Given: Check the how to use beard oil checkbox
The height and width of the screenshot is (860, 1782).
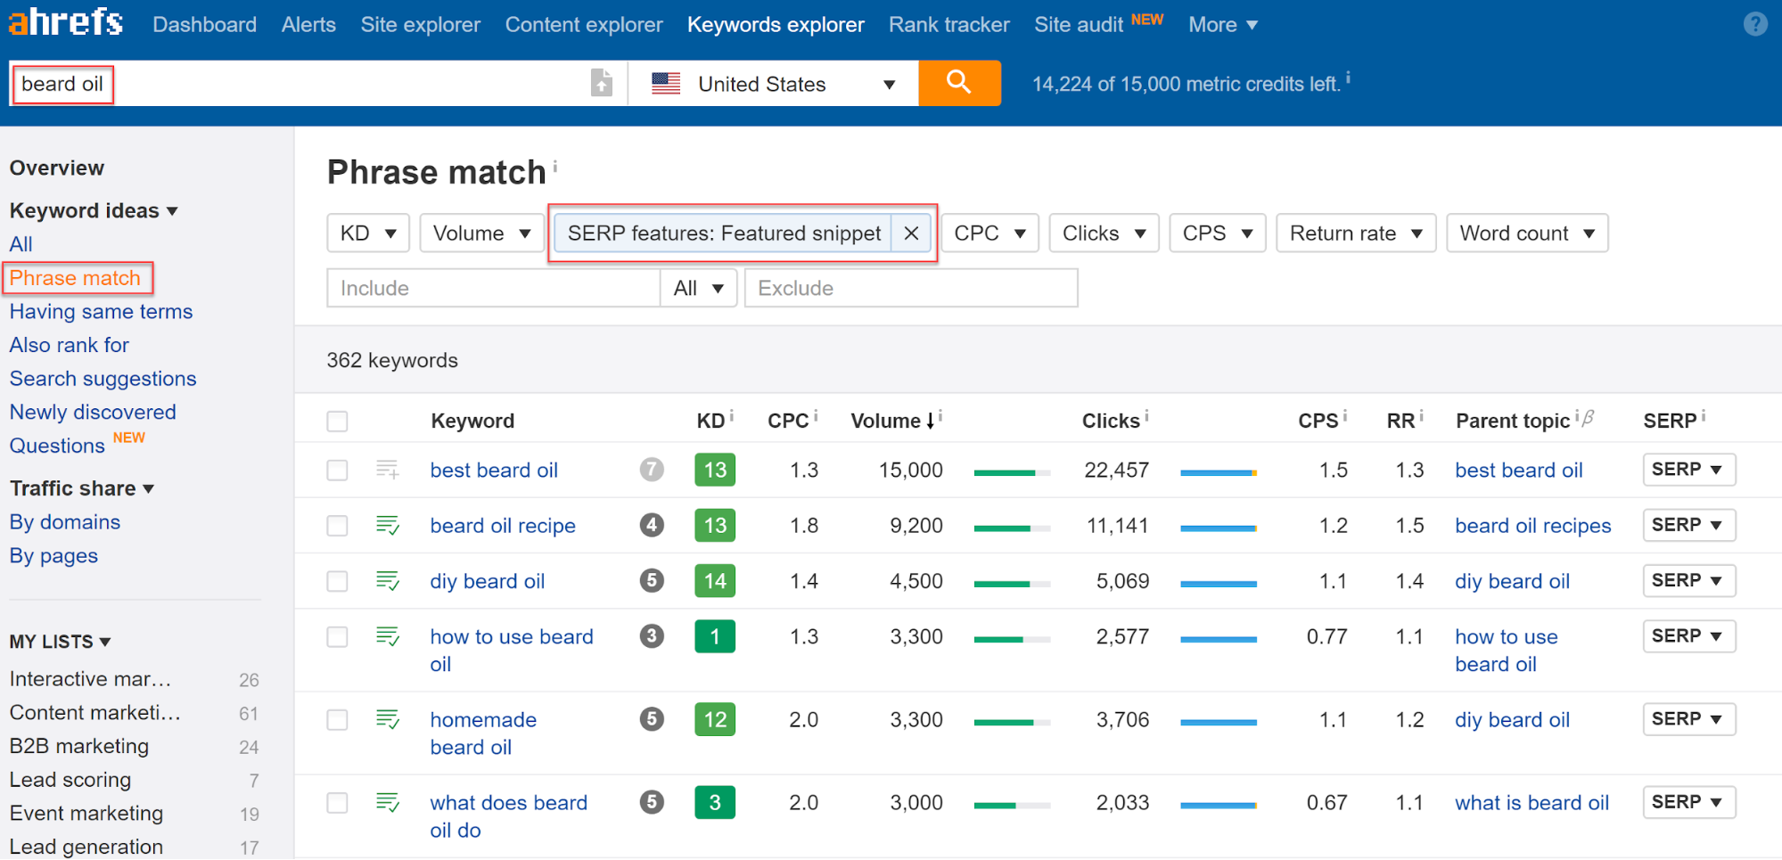Looking at the screenshot, I should [337, 636].
